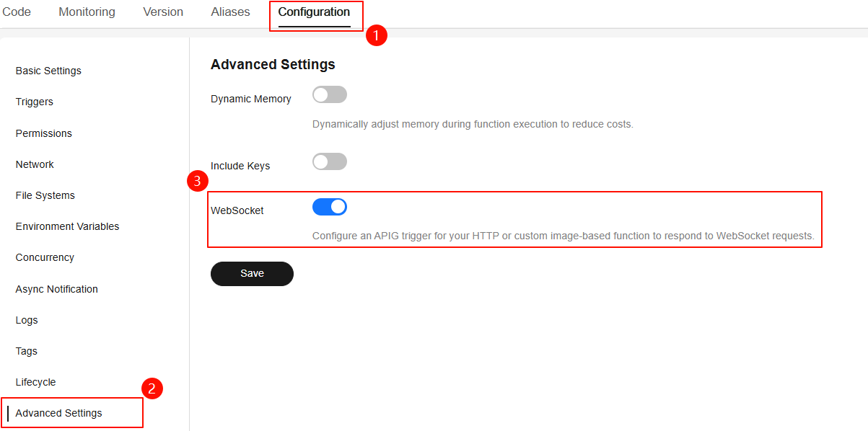Viewport: 868px width, 431px height.
Task: Select the Configuration tab
Action: [x=314, y=12]
